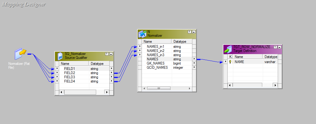Click the varchar datatype of NAME
316x124 pixels.
270,62
